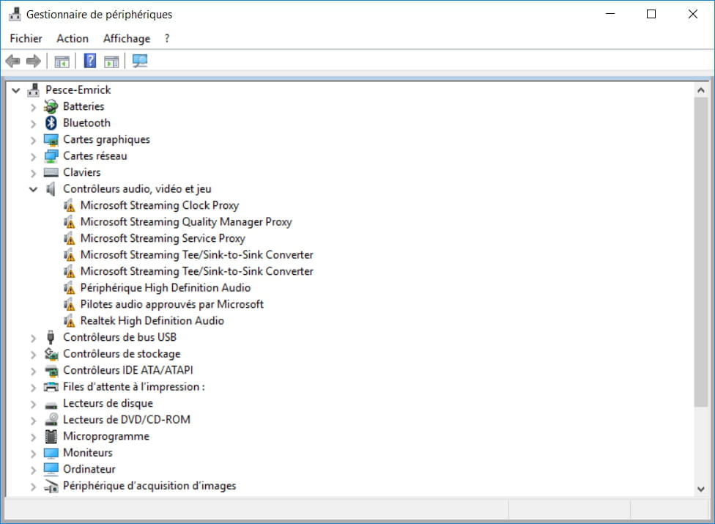715x524 pixels.
Task: Click the Moniteurs icon
Action: 51,453
